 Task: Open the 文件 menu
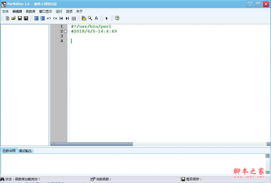(5, 11)
